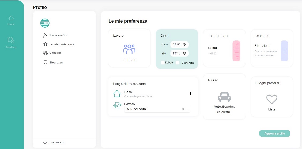
Task: Click the Home icon in sidebar
Action: [x=11, y=18]
